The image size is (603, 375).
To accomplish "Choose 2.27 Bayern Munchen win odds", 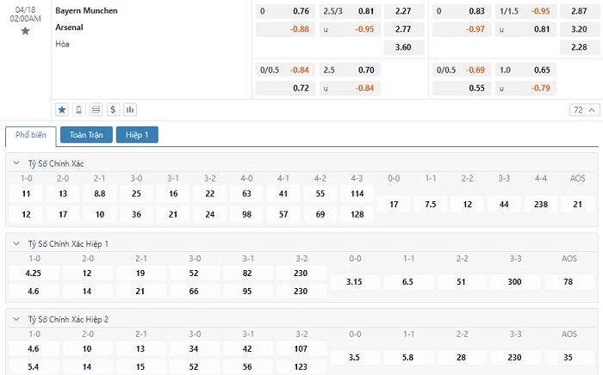I will click(403, 11).
